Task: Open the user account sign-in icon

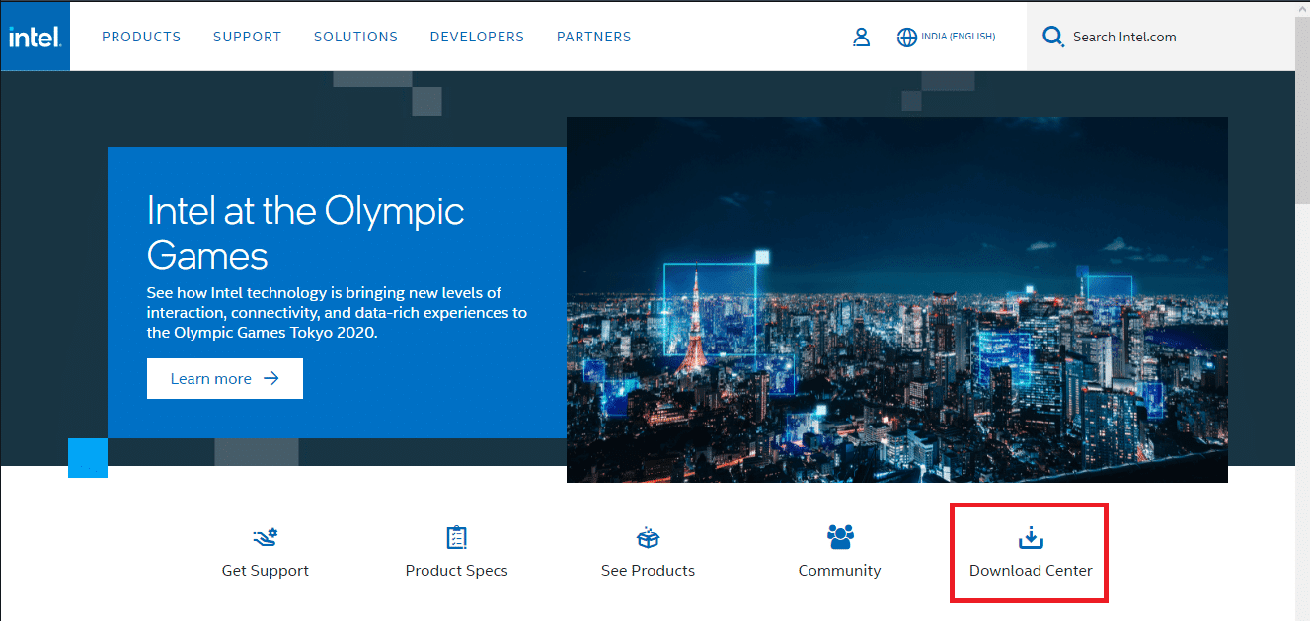Action: 861,38
